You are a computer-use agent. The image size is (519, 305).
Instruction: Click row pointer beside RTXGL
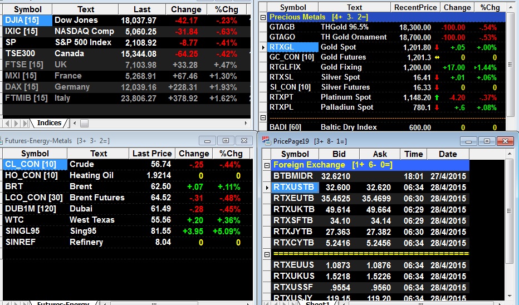point(263,48)
